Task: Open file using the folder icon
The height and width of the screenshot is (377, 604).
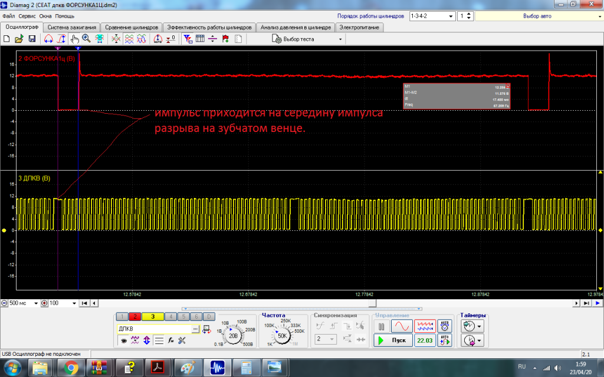Action: (x=19, y=39)
